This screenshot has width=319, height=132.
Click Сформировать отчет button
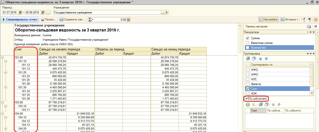click(x=20, y=19)
